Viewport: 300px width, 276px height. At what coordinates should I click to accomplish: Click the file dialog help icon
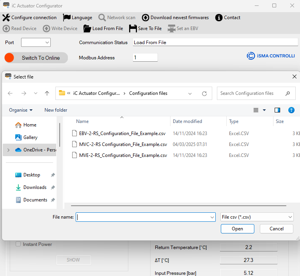[x=291, y=110]
